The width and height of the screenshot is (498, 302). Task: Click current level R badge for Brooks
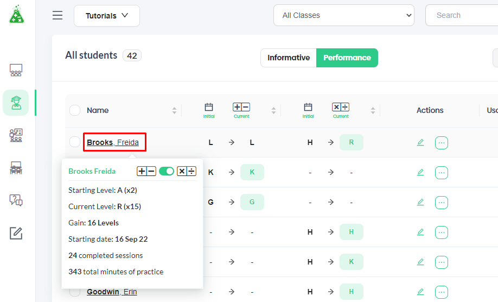pos(352,142)
